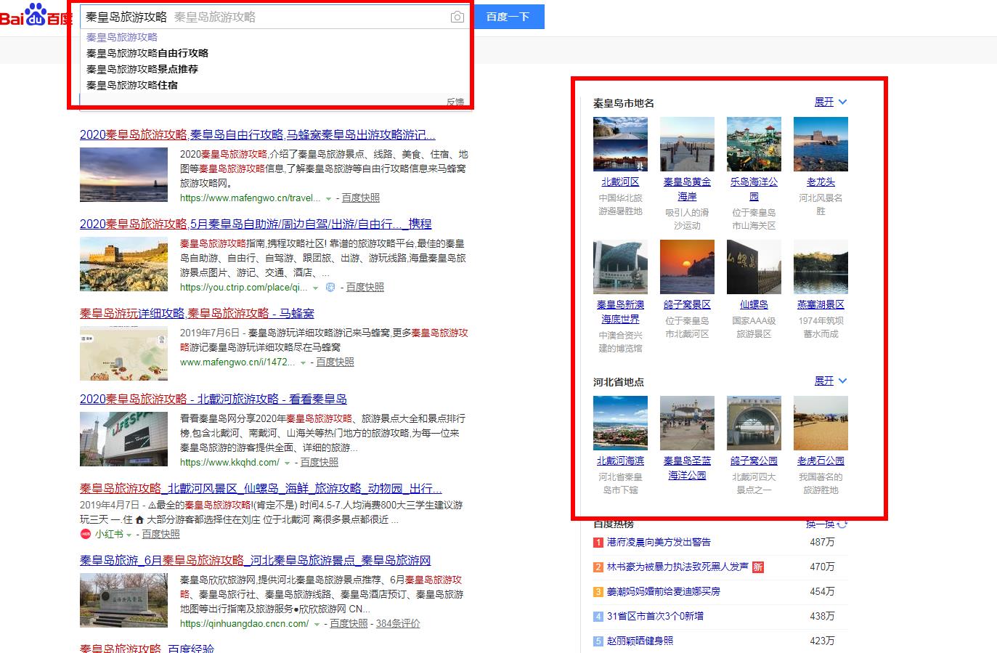Click 秦皇岛新澳海底世界 photo
The width and height of the screenshot is (997, 653).
pyautogui.click(x=620, y=267)
